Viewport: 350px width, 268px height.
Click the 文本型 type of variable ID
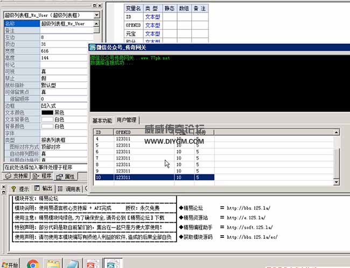pyautogui.click(x=153, y=17)
